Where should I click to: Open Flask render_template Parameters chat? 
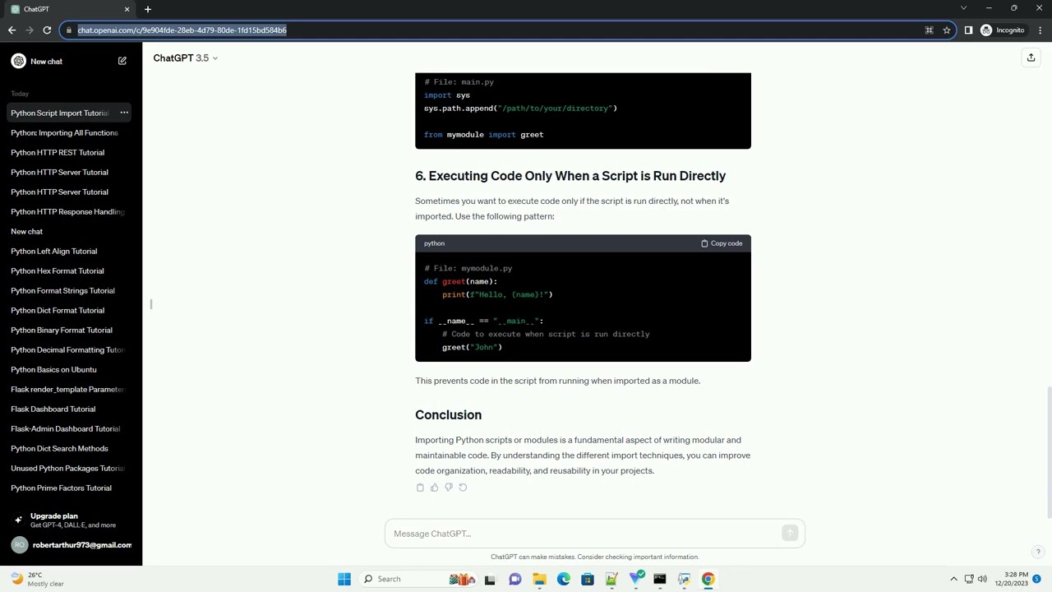coord(67,389)
